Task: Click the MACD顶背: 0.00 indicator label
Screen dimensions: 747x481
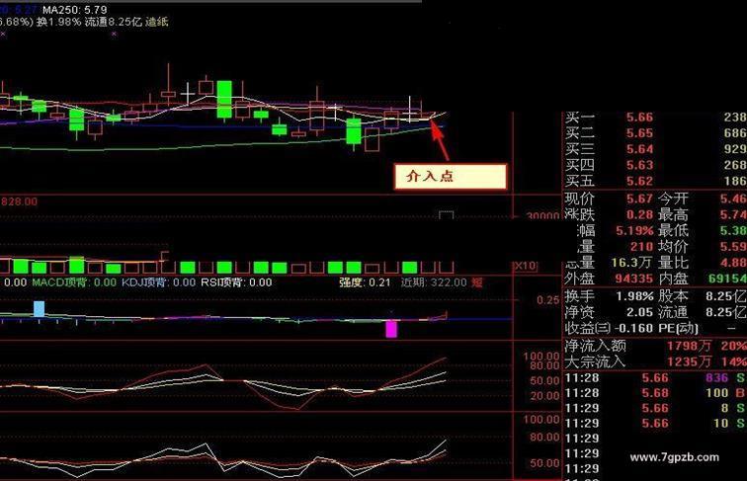Action: [x=74, y=282]
